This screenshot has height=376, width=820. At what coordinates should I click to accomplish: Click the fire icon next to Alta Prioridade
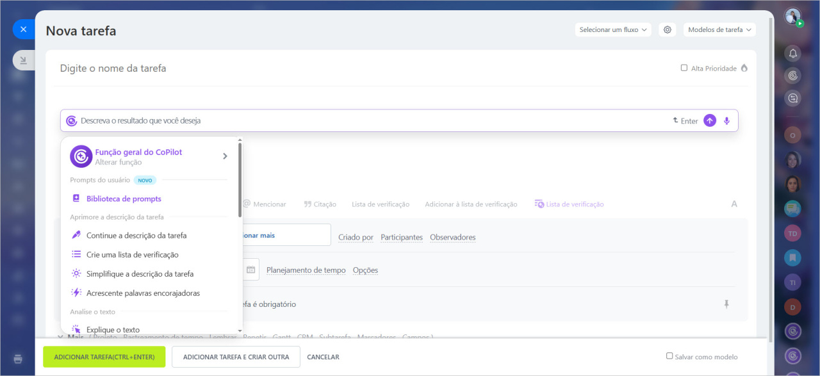tap(744, 68)
